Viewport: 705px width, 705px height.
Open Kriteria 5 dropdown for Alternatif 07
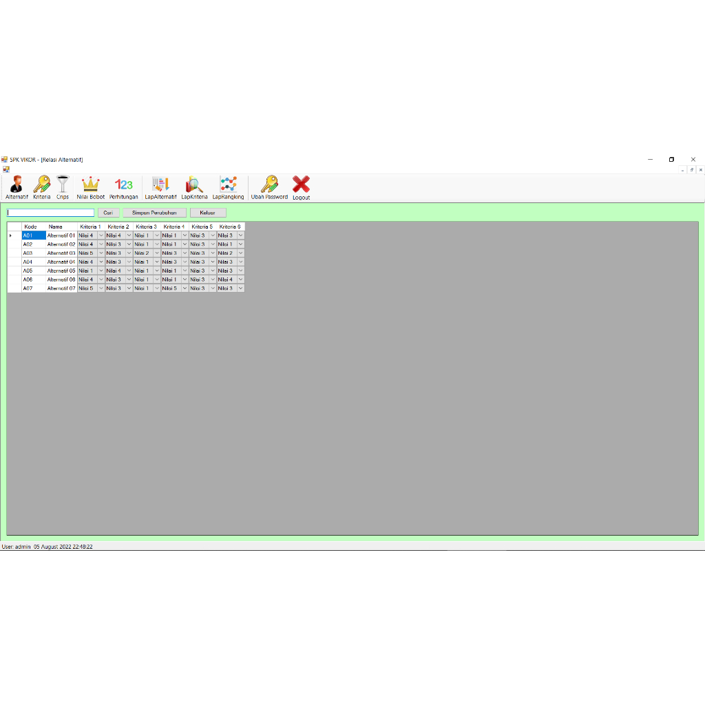213,288
